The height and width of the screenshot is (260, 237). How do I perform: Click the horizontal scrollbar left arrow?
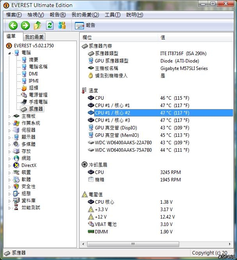click(x=83, y=244)
